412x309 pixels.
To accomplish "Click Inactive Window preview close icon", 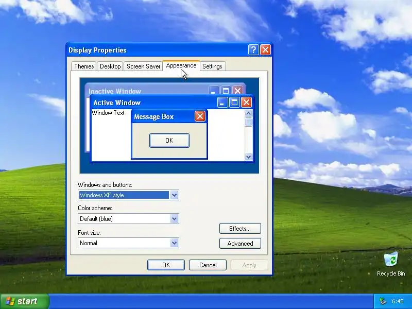I will point(238,91).
